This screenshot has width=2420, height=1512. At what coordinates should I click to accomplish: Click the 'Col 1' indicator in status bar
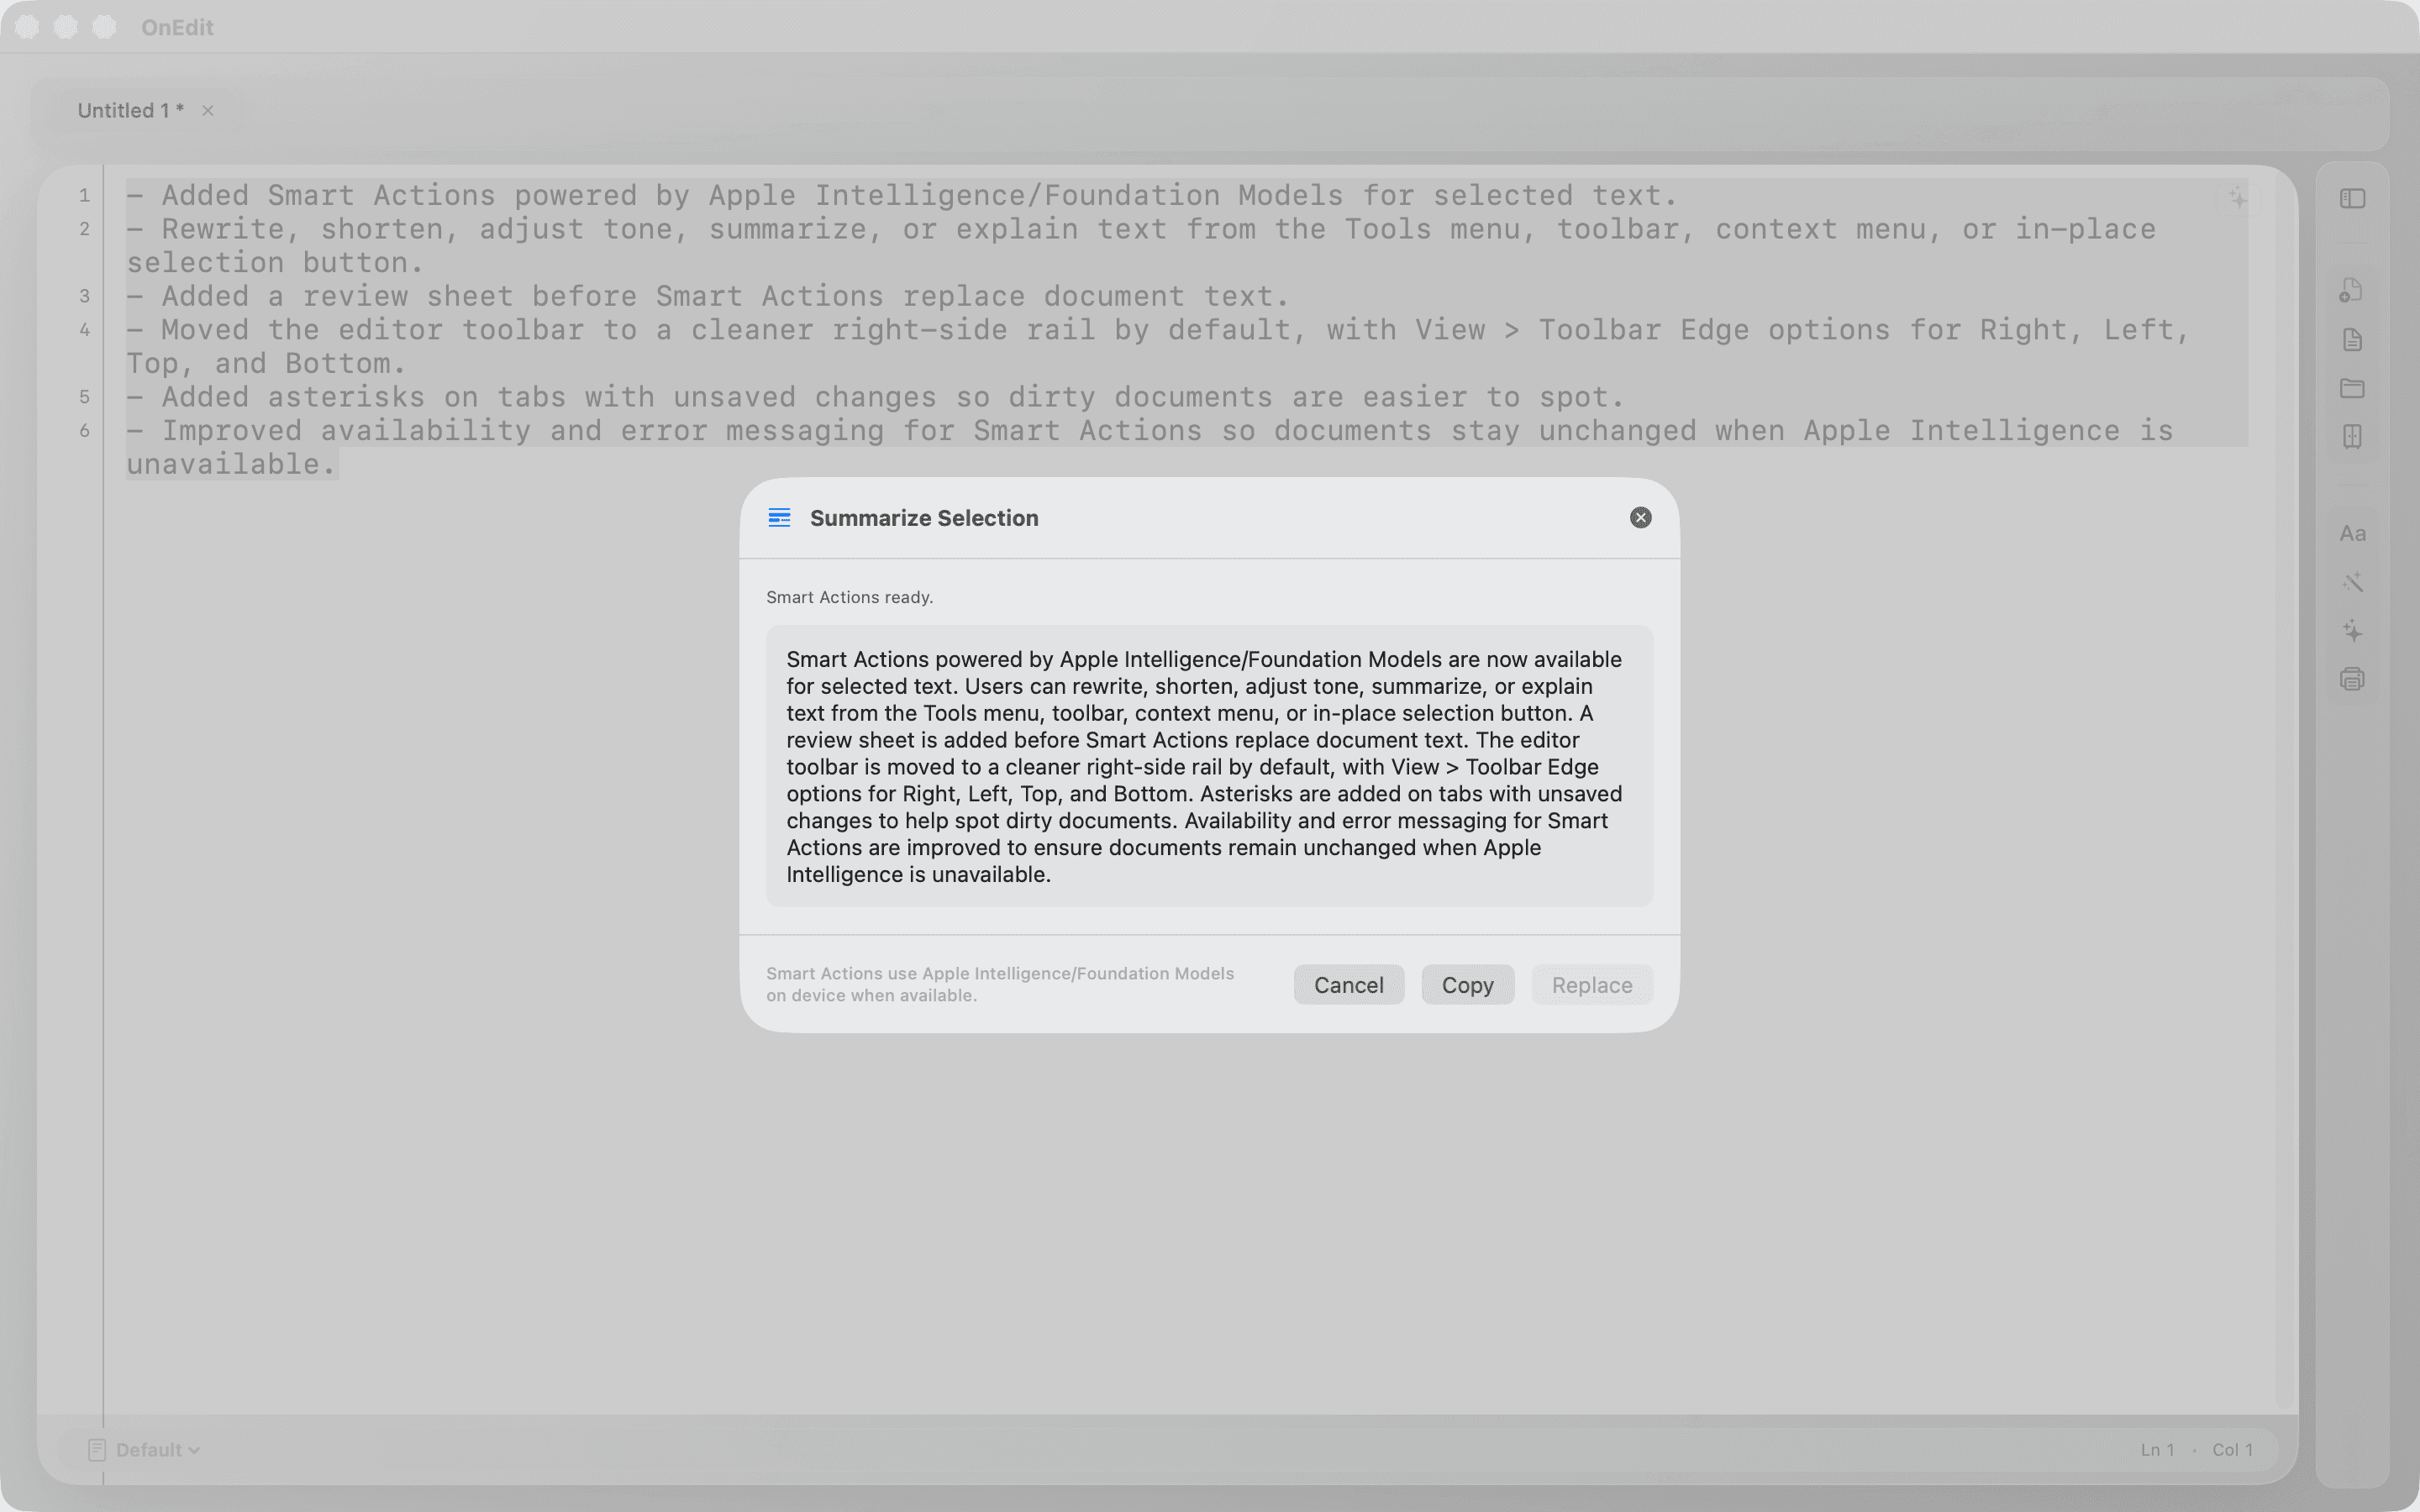pyautogui.click(x=2232, y=1450)
